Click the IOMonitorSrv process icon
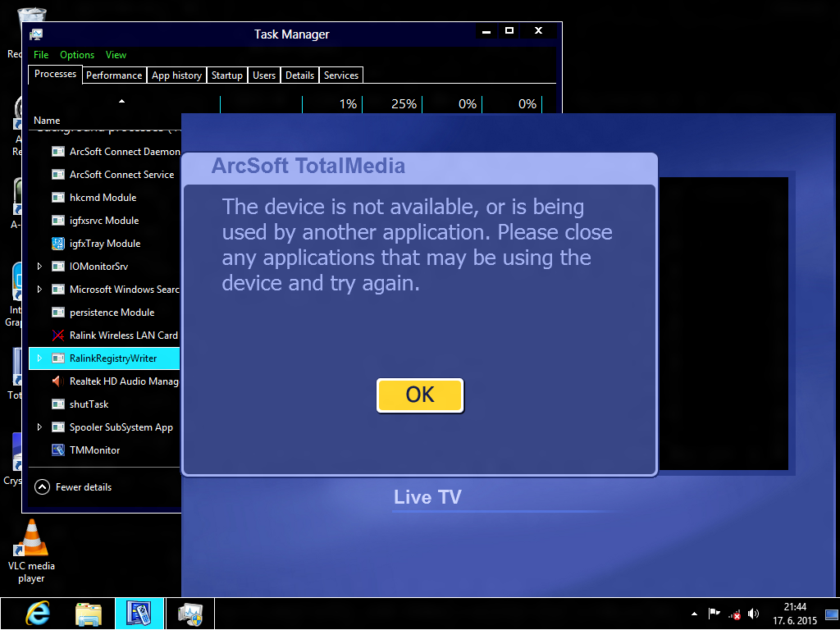The height and width of the screenshot is (630, 840). (58, 267)
